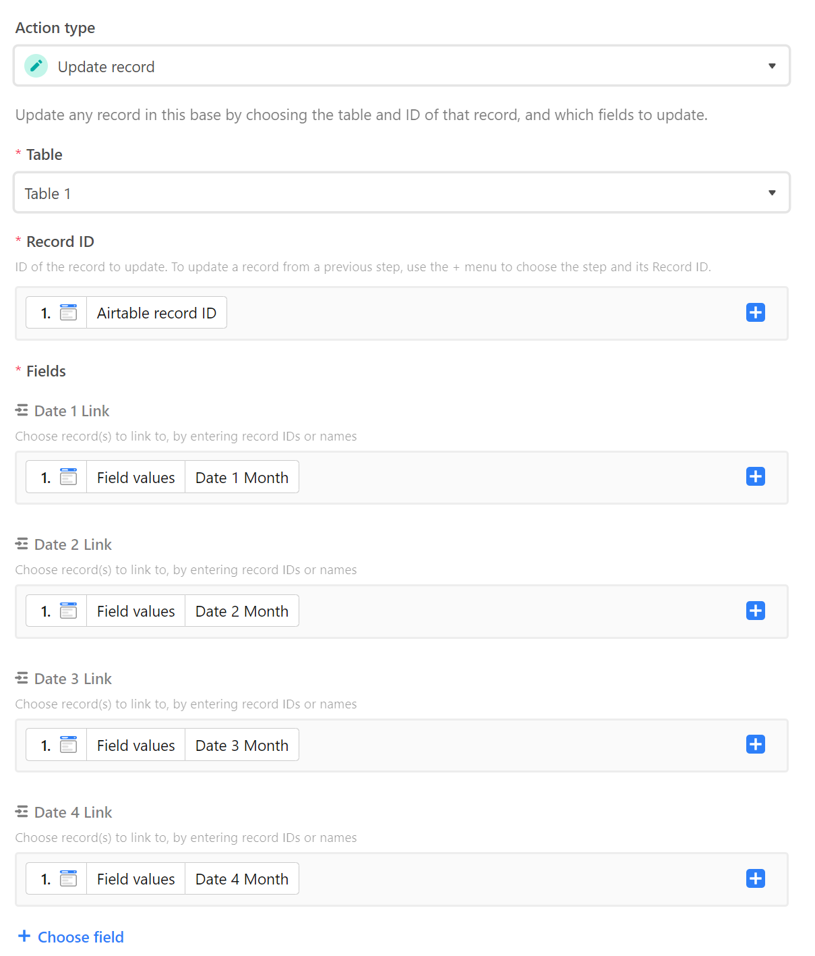Click the step icon in Date 3 Link token
Screen dimensions: 815x956
tap(68, 744)
